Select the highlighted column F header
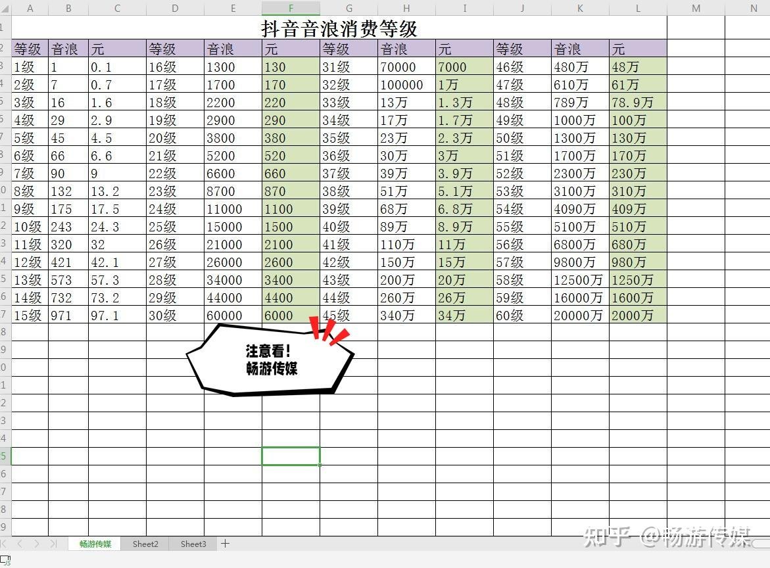This screenshot has width=770, height=568. [x=291, y=8]
